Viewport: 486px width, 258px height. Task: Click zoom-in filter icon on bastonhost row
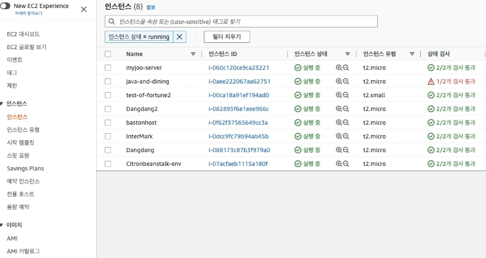click(339, 122)
